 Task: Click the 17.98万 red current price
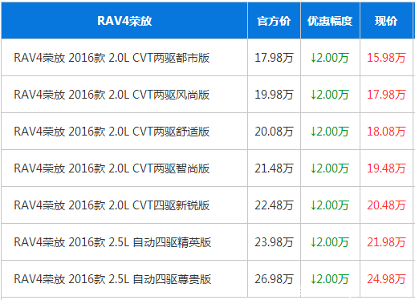point(386,95)
